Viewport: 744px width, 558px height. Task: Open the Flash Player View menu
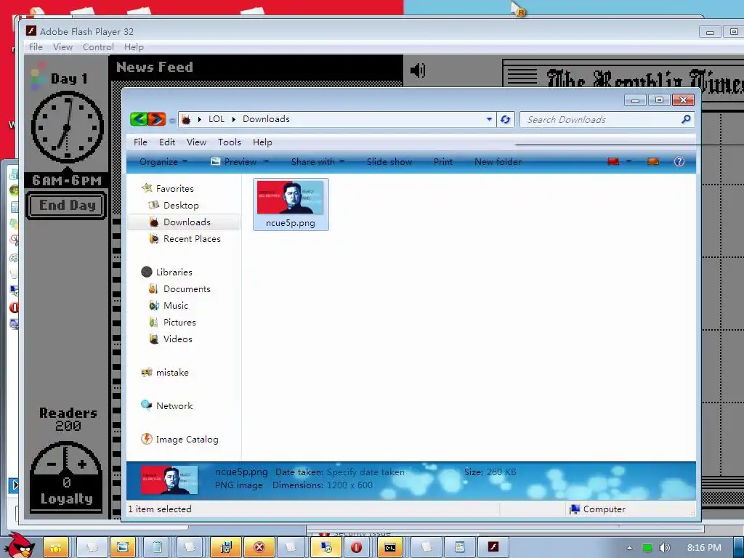click(x=62, y=47)
